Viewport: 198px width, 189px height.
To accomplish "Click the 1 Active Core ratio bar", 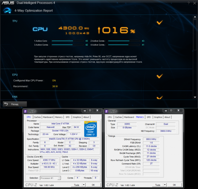I will [67, 41].
